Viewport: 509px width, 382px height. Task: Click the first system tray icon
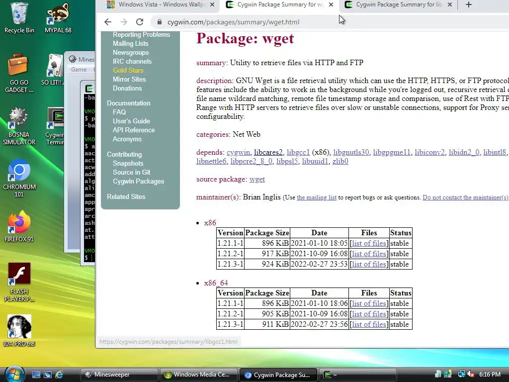438,374
